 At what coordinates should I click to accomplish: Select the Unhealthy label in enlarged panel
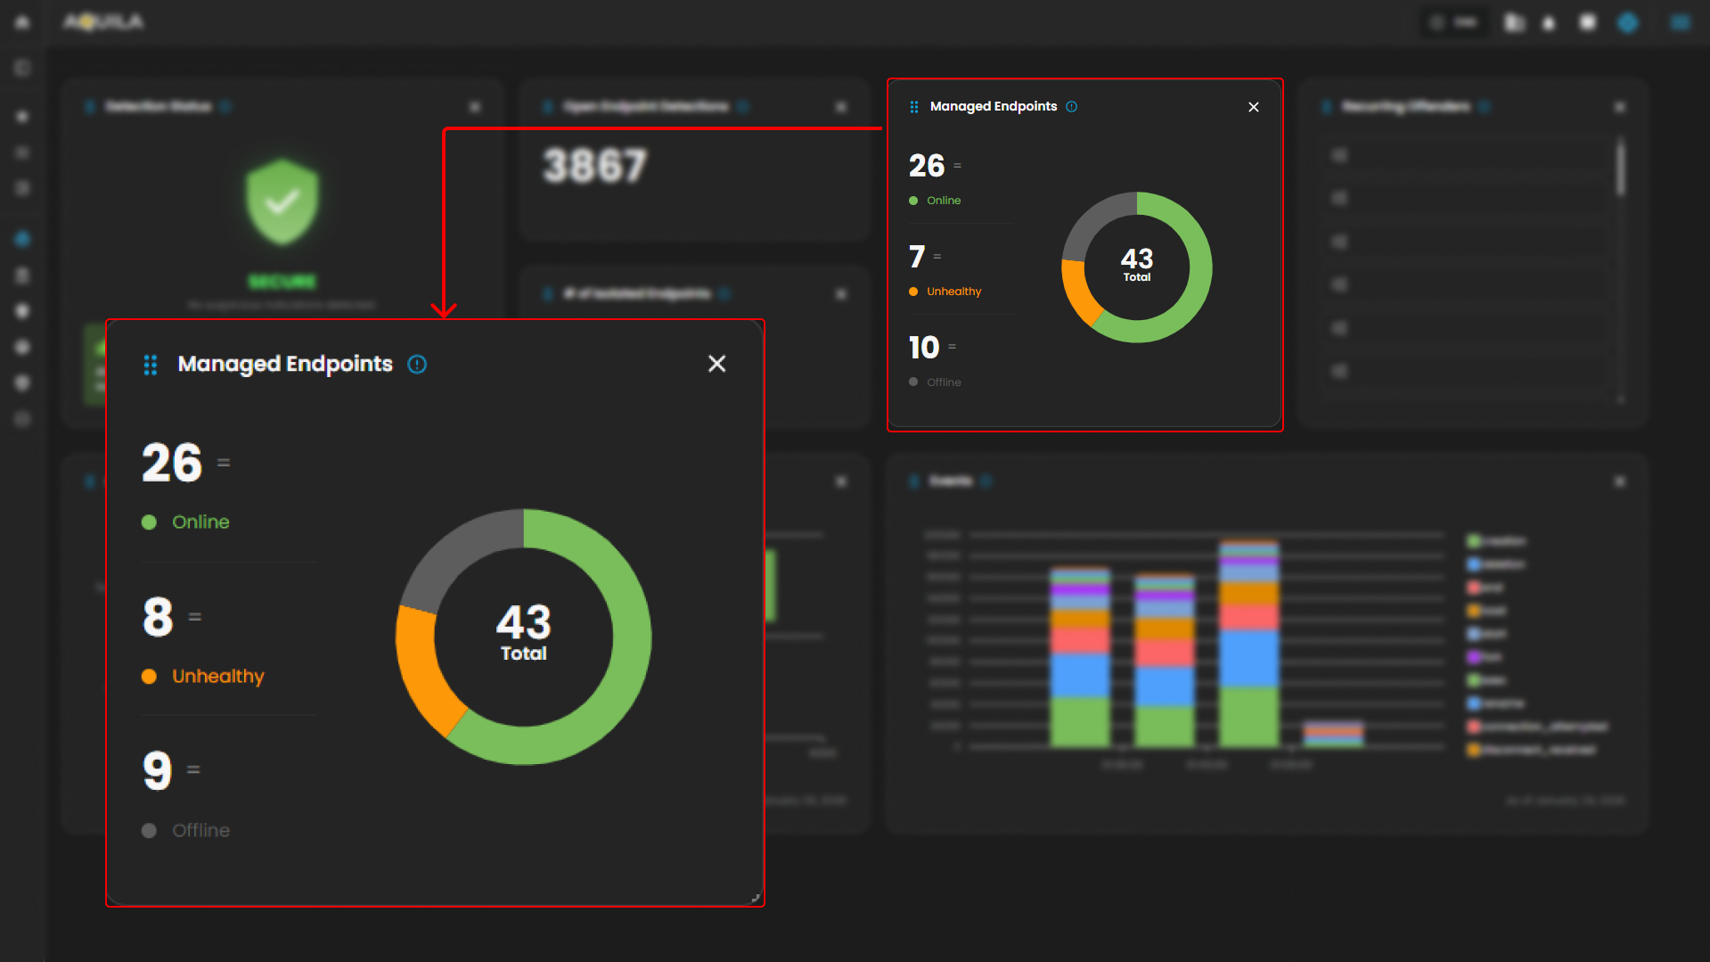point(217,677)
